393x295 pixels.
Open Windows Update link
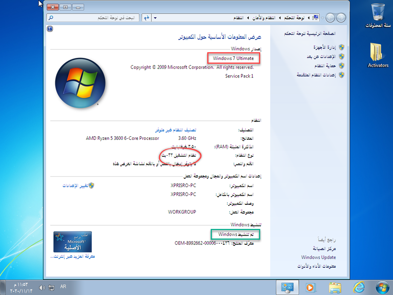[x=318, y=258]
